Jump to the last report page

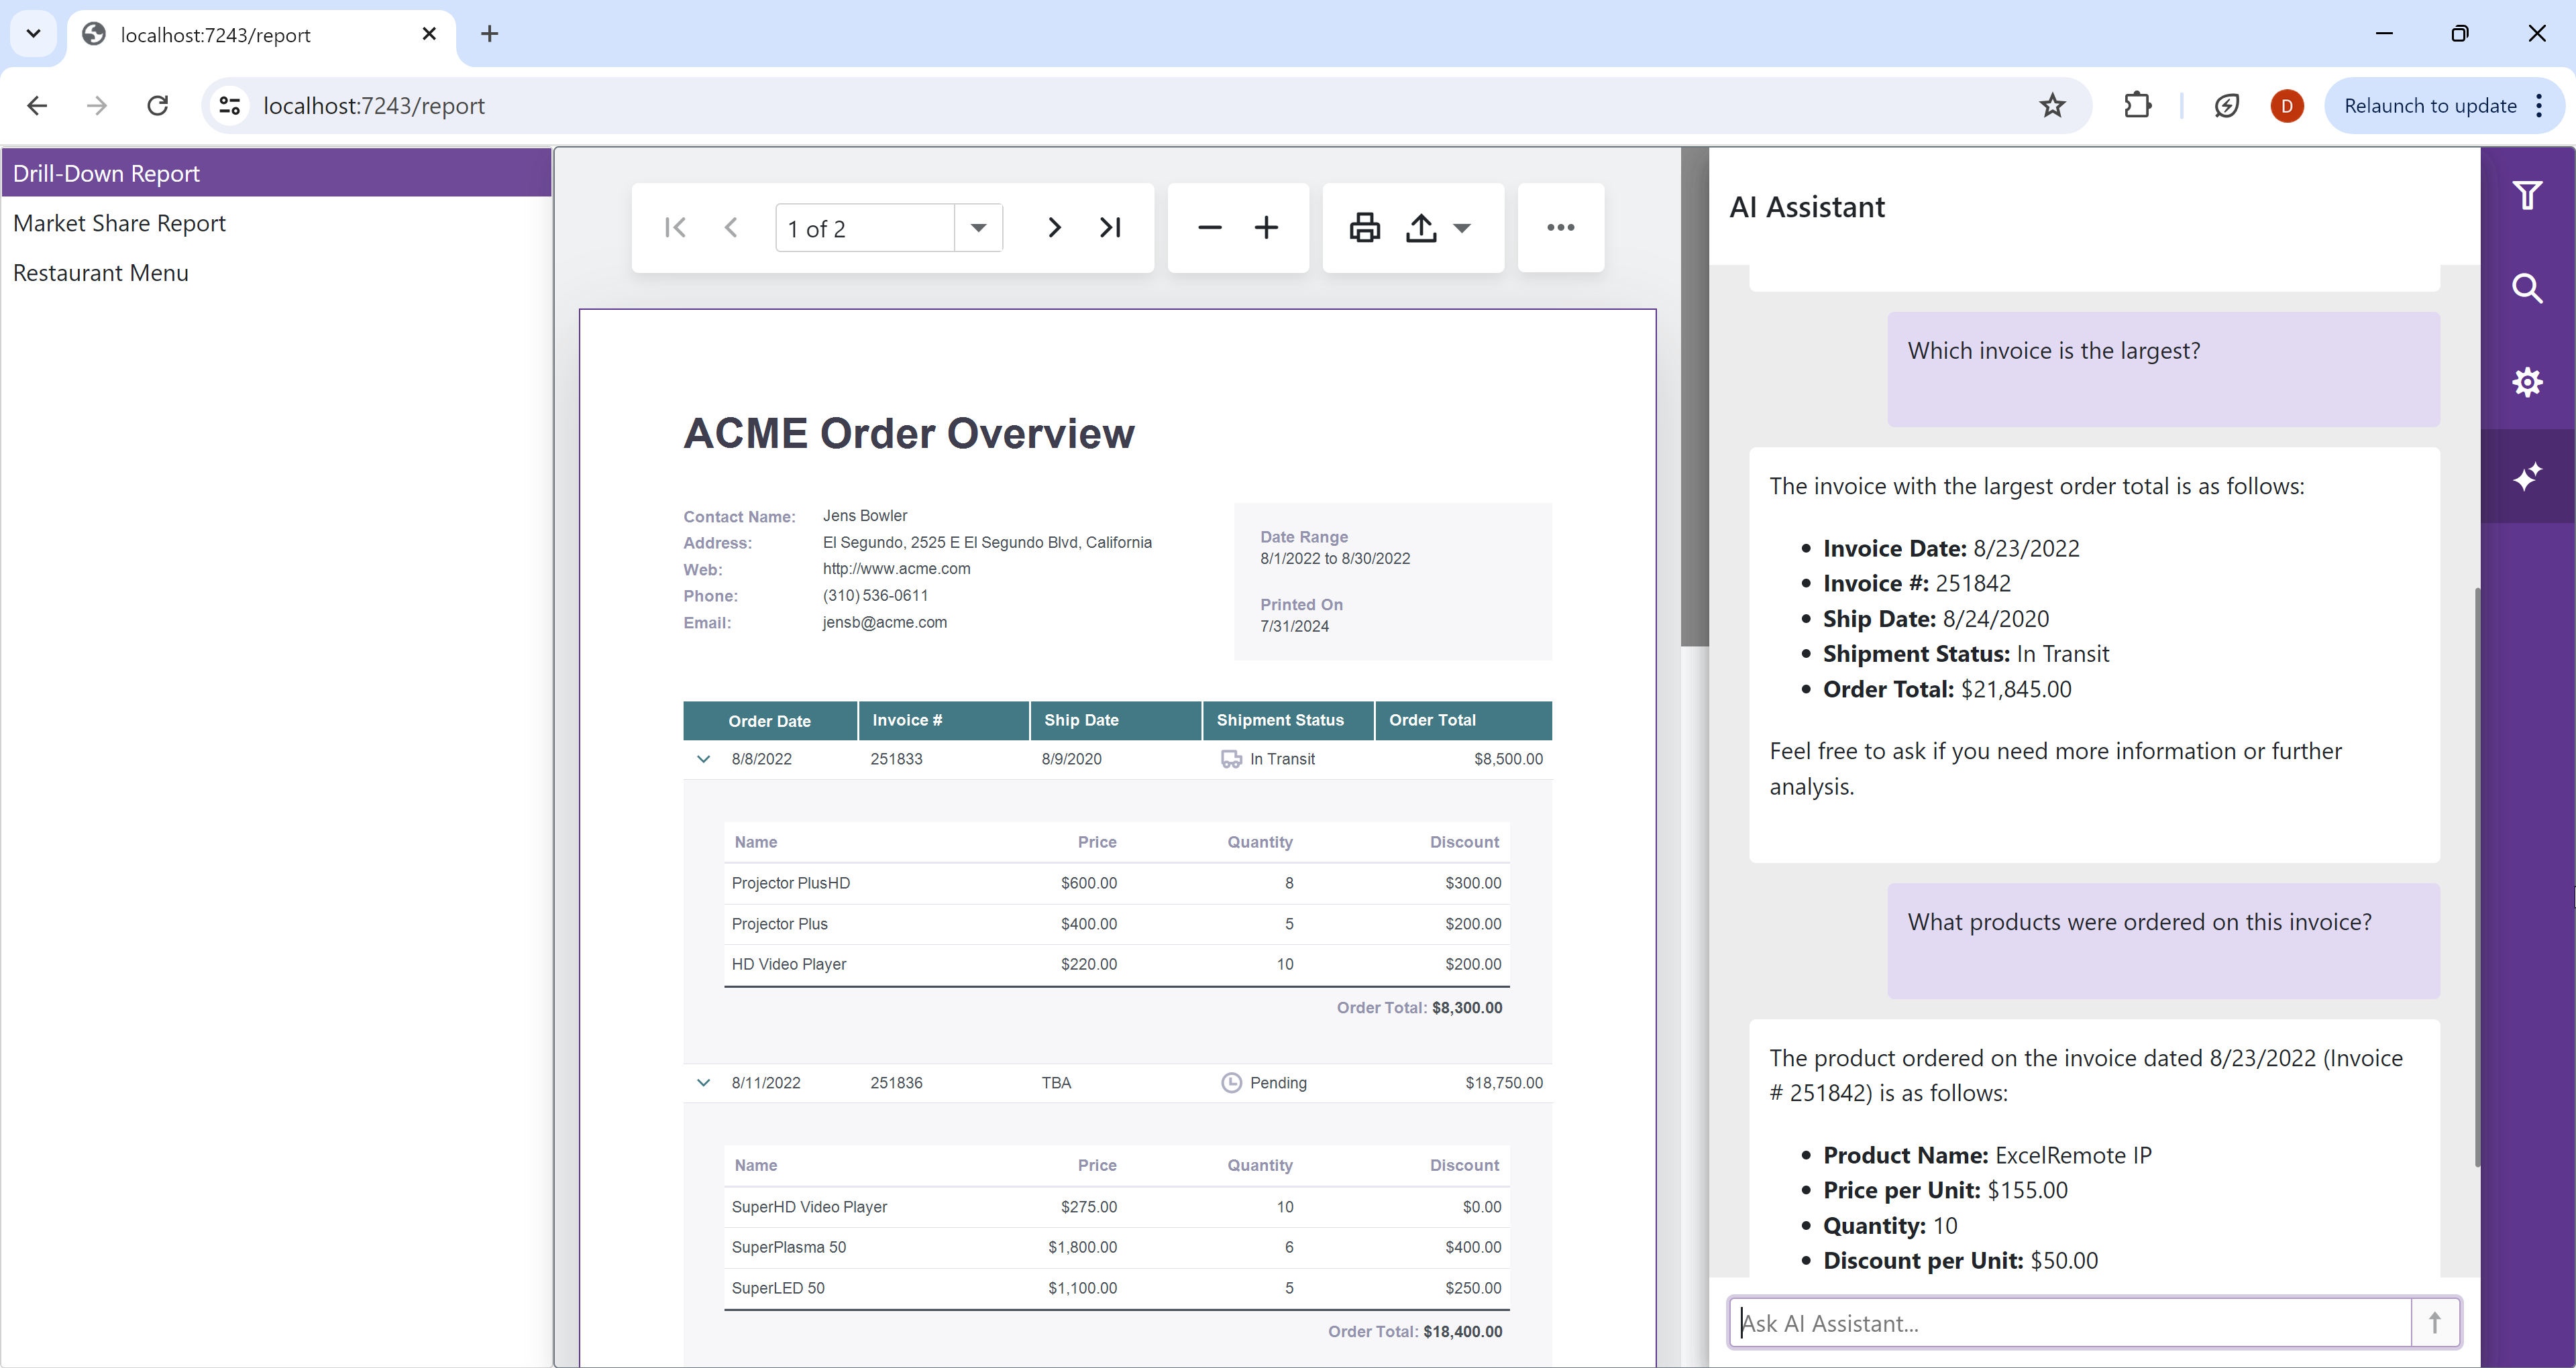click(1110, 227)
